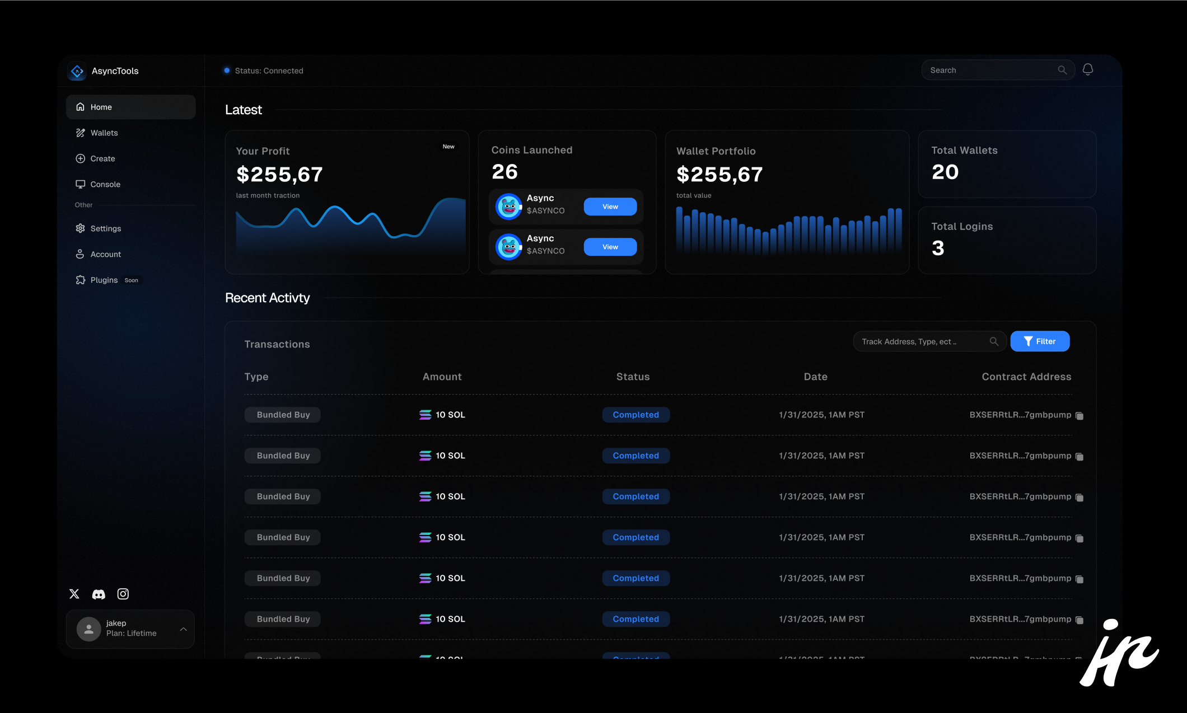Open the Filter options on Transactions
The height and width of the screenshot is (713, 1187).
[1040, 341]
